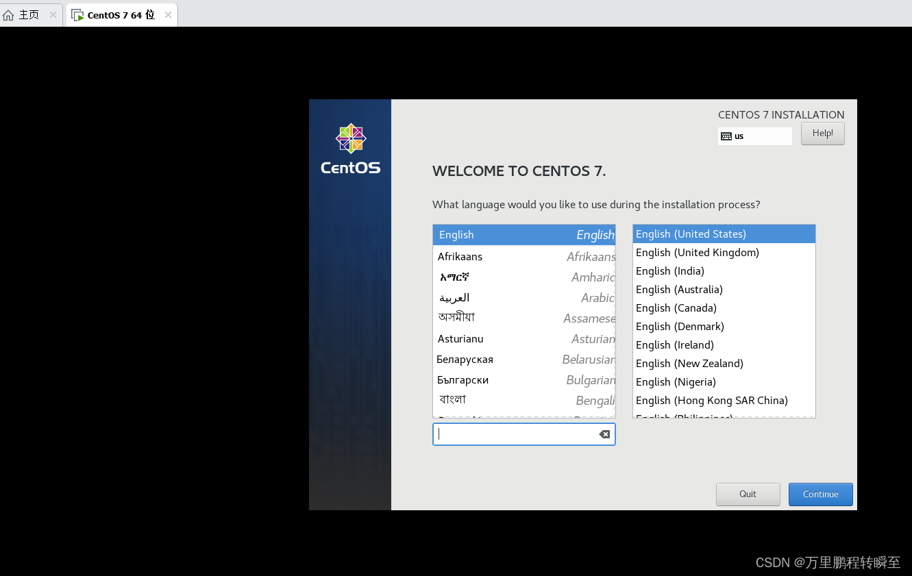
Task: Select English in the language list
Action: [x=524, y=235]
